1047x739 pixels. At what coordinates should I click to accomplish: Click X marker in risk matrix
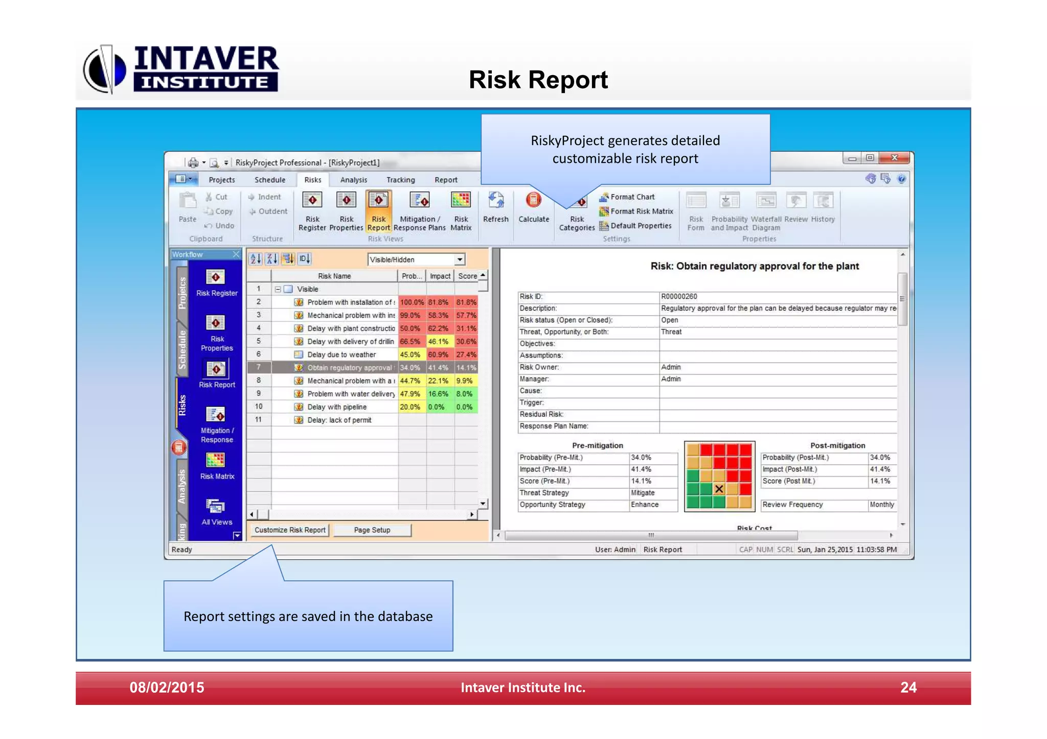[x=719, y=489]
